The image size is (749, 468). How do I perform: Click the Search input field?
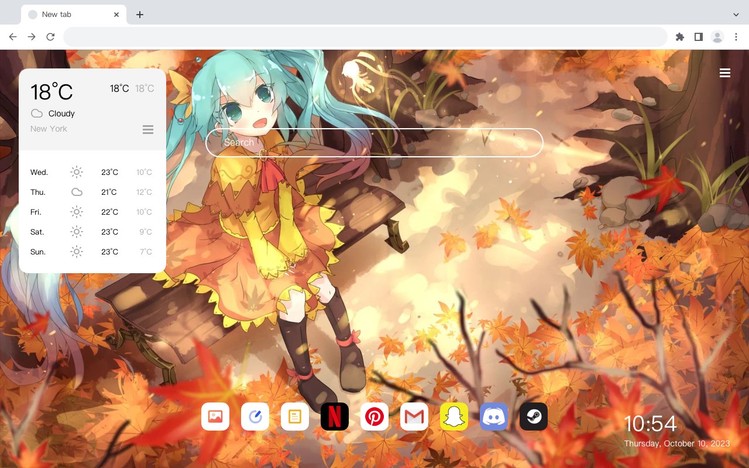click(x=374, y=143)
